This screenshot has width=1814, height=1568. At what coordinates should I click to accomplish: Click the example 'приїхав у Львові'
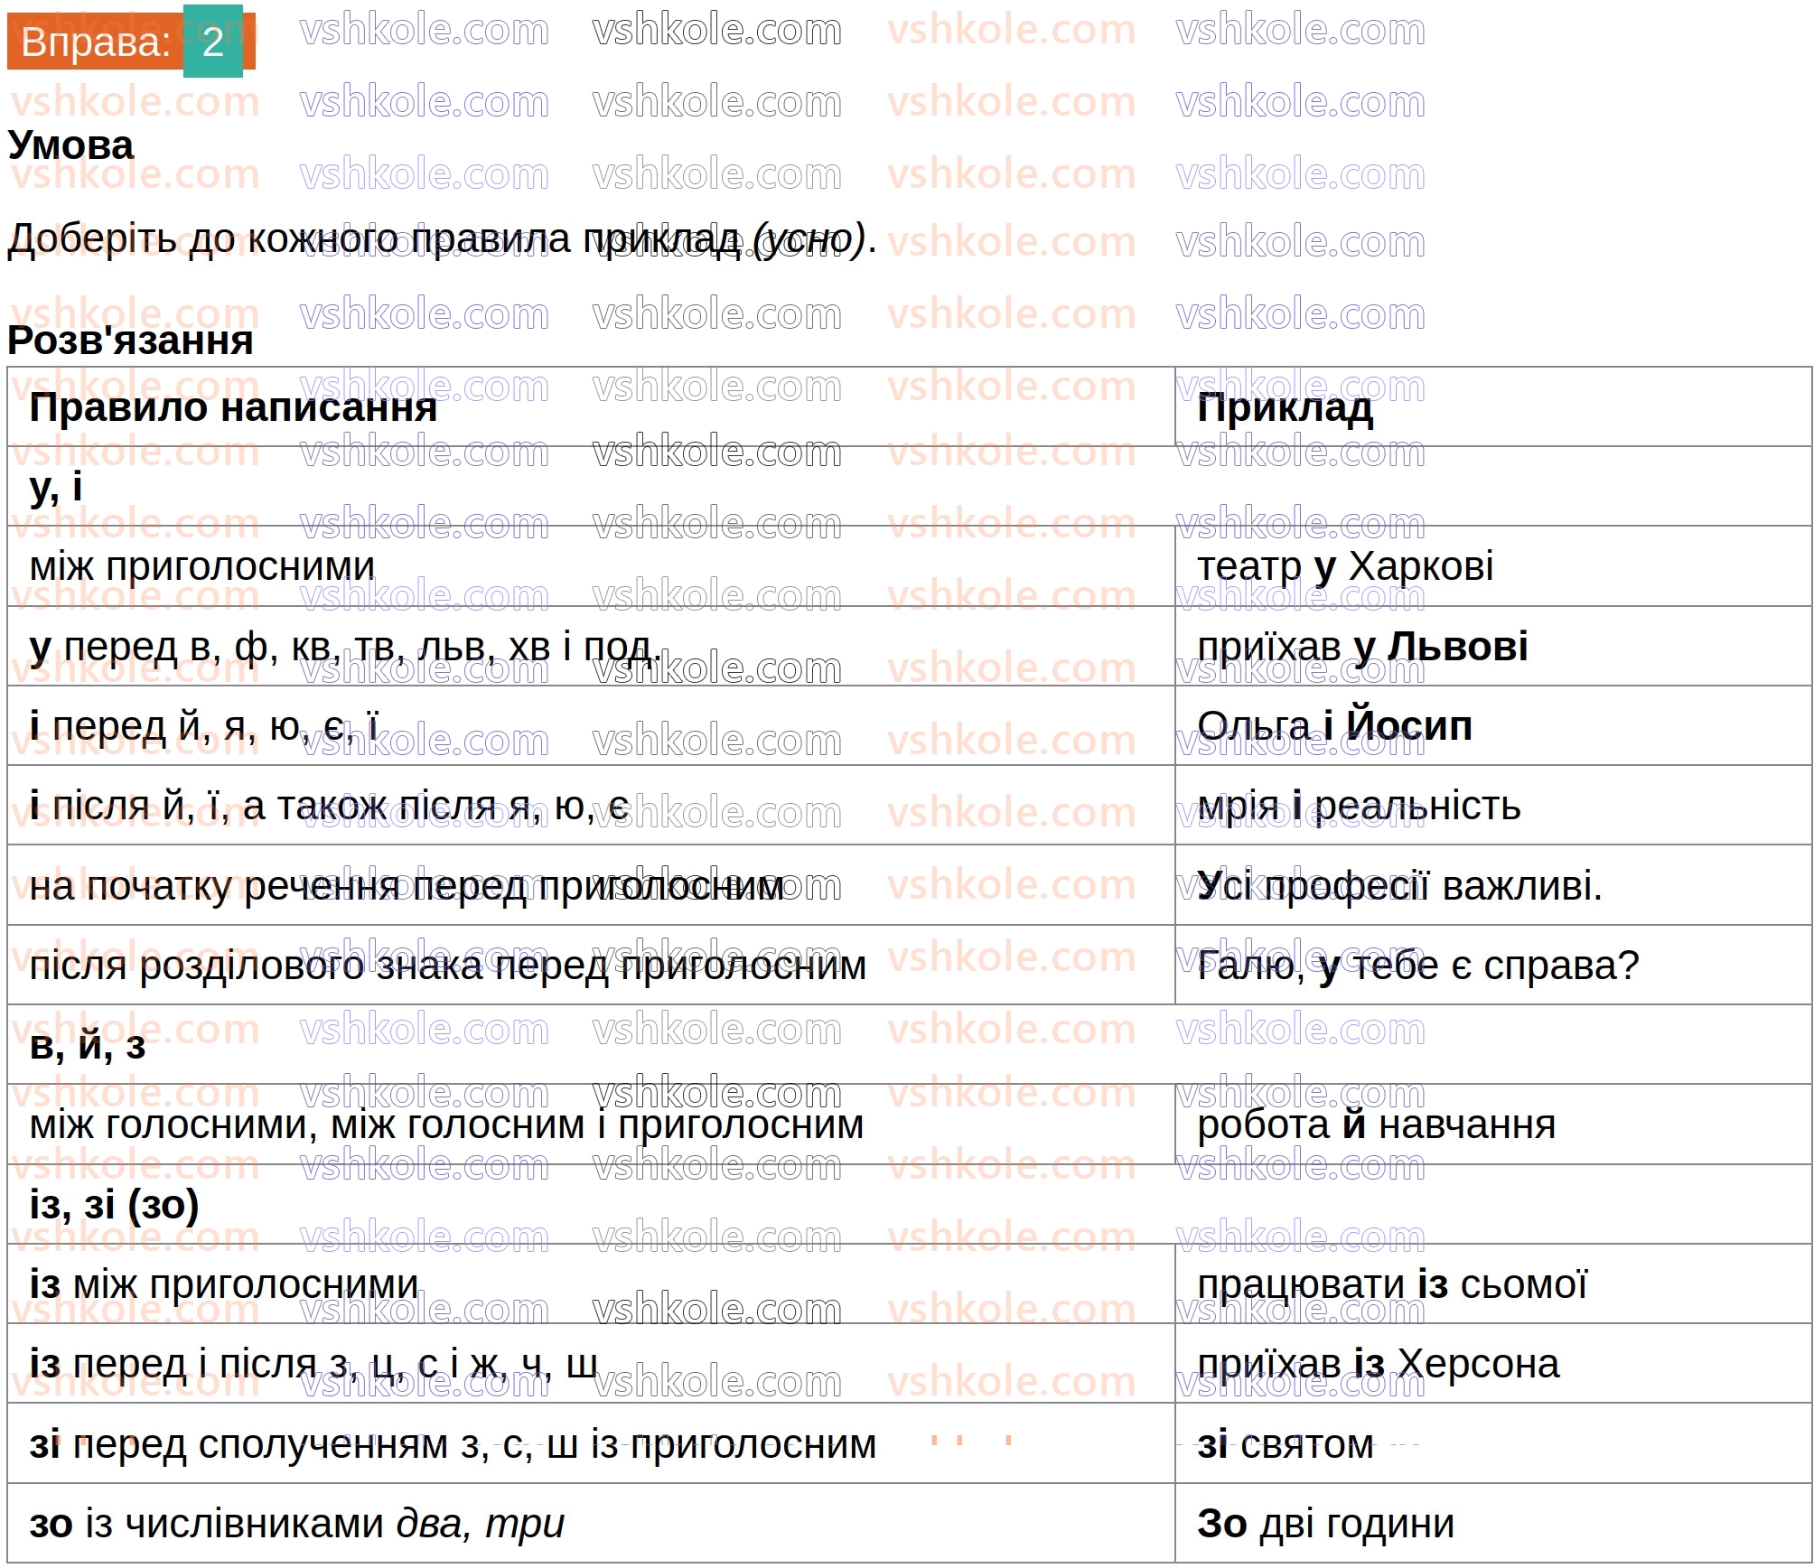coord(1362,647)
